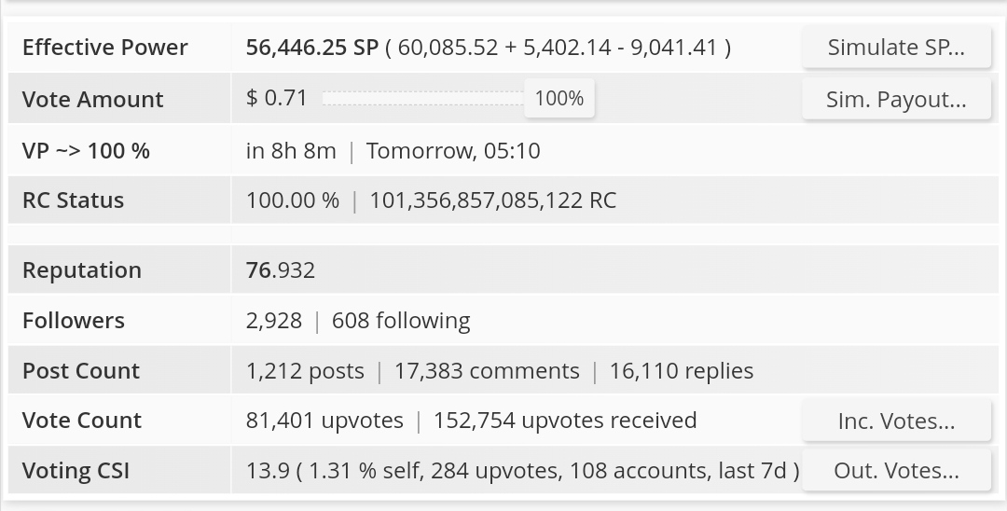Click the 56,446.25 SP effective power value
1007x511 pixels.
pos(312,48)
